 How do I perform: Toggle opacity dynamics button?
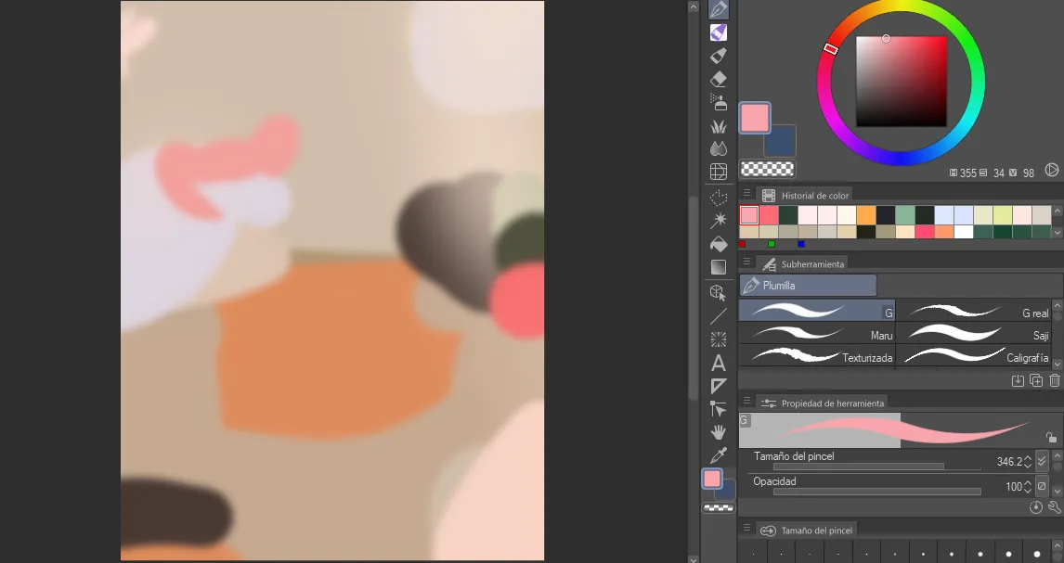[x=1042, y=486]
